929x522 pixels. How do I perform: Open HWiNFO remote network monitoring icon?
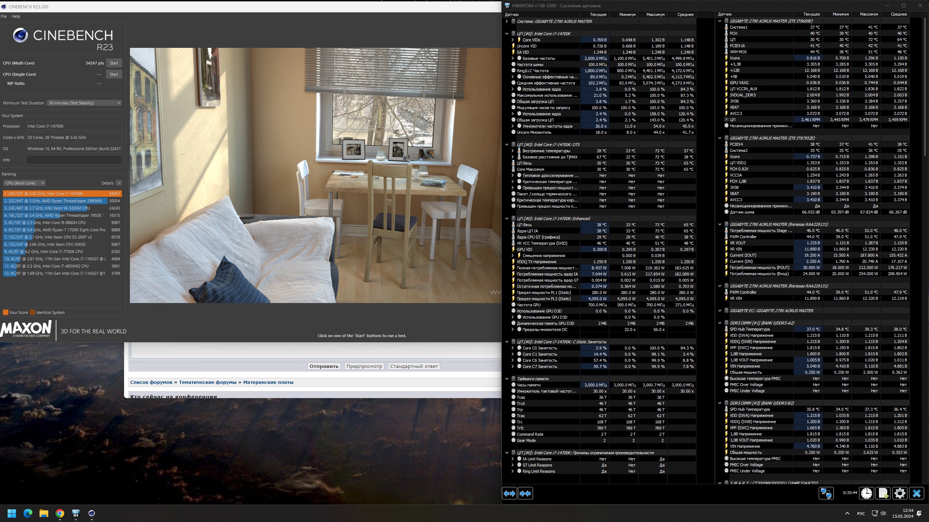tap(826, 493)
